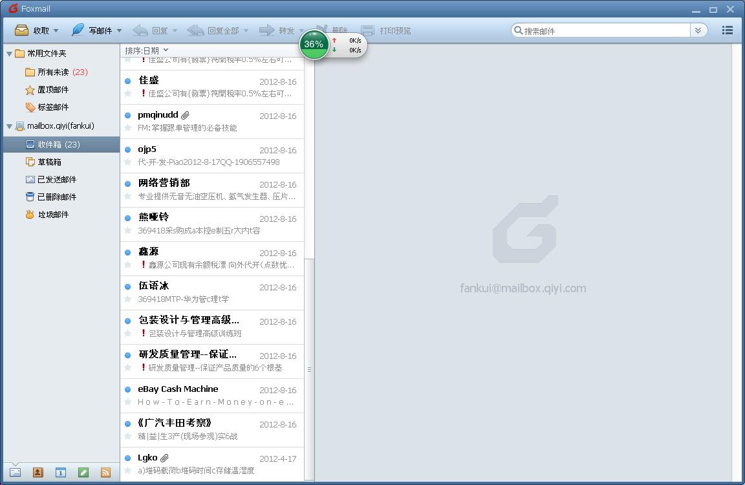Click the Print Preview (打印预览) printer icon
The image size is (745, 485).
(368, 30)
